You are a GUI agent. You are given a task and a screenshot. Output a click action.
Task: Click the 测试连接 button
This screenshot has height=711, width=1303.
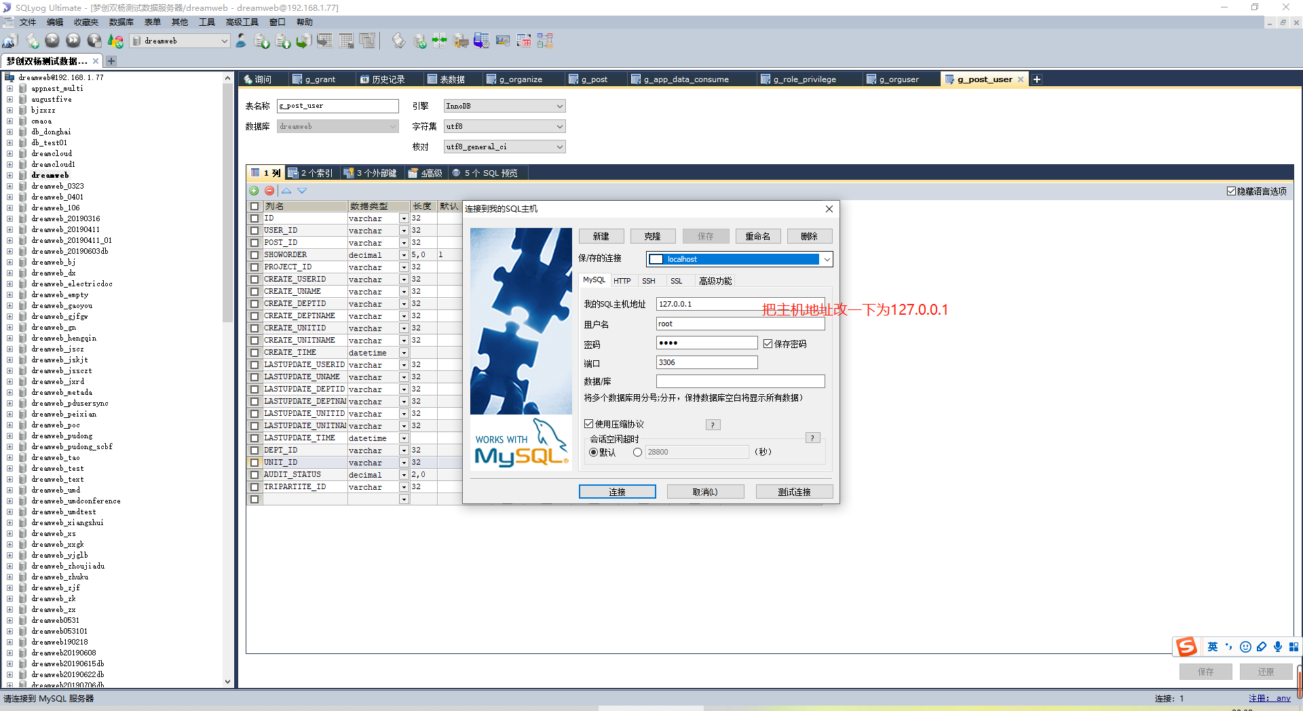[x=794, y=492]
